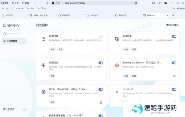
Task: Click the 截屏搜题 scissors plugin icon
Action: pos(43,39)
